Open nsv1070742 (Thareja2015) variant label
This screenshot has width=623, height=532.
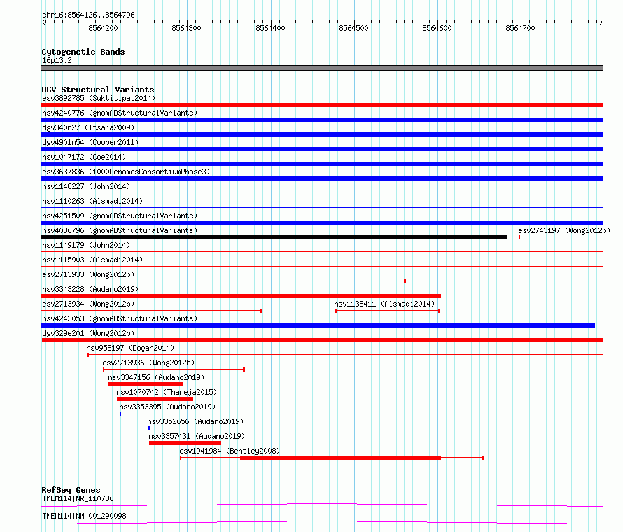coord(167,392)
